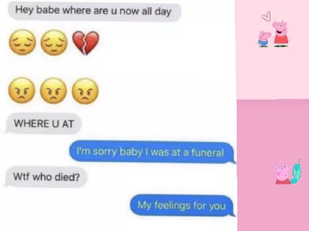This screenshot has width=309, height=231.
Task: Select the 'My feelings for you' bubble
Action: [182, 206]
